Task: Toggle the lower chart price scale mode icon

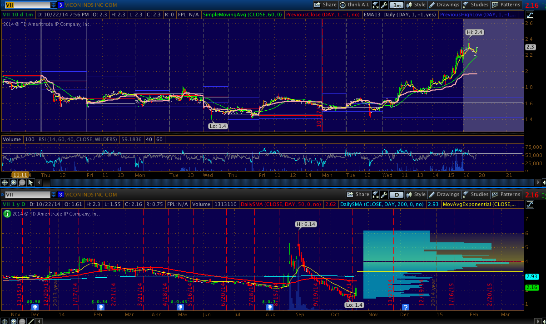Action: pyautogui.click(x=530, y=205)
